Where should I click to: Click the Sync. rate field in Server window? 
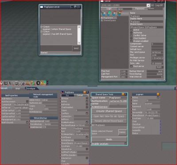157,64
